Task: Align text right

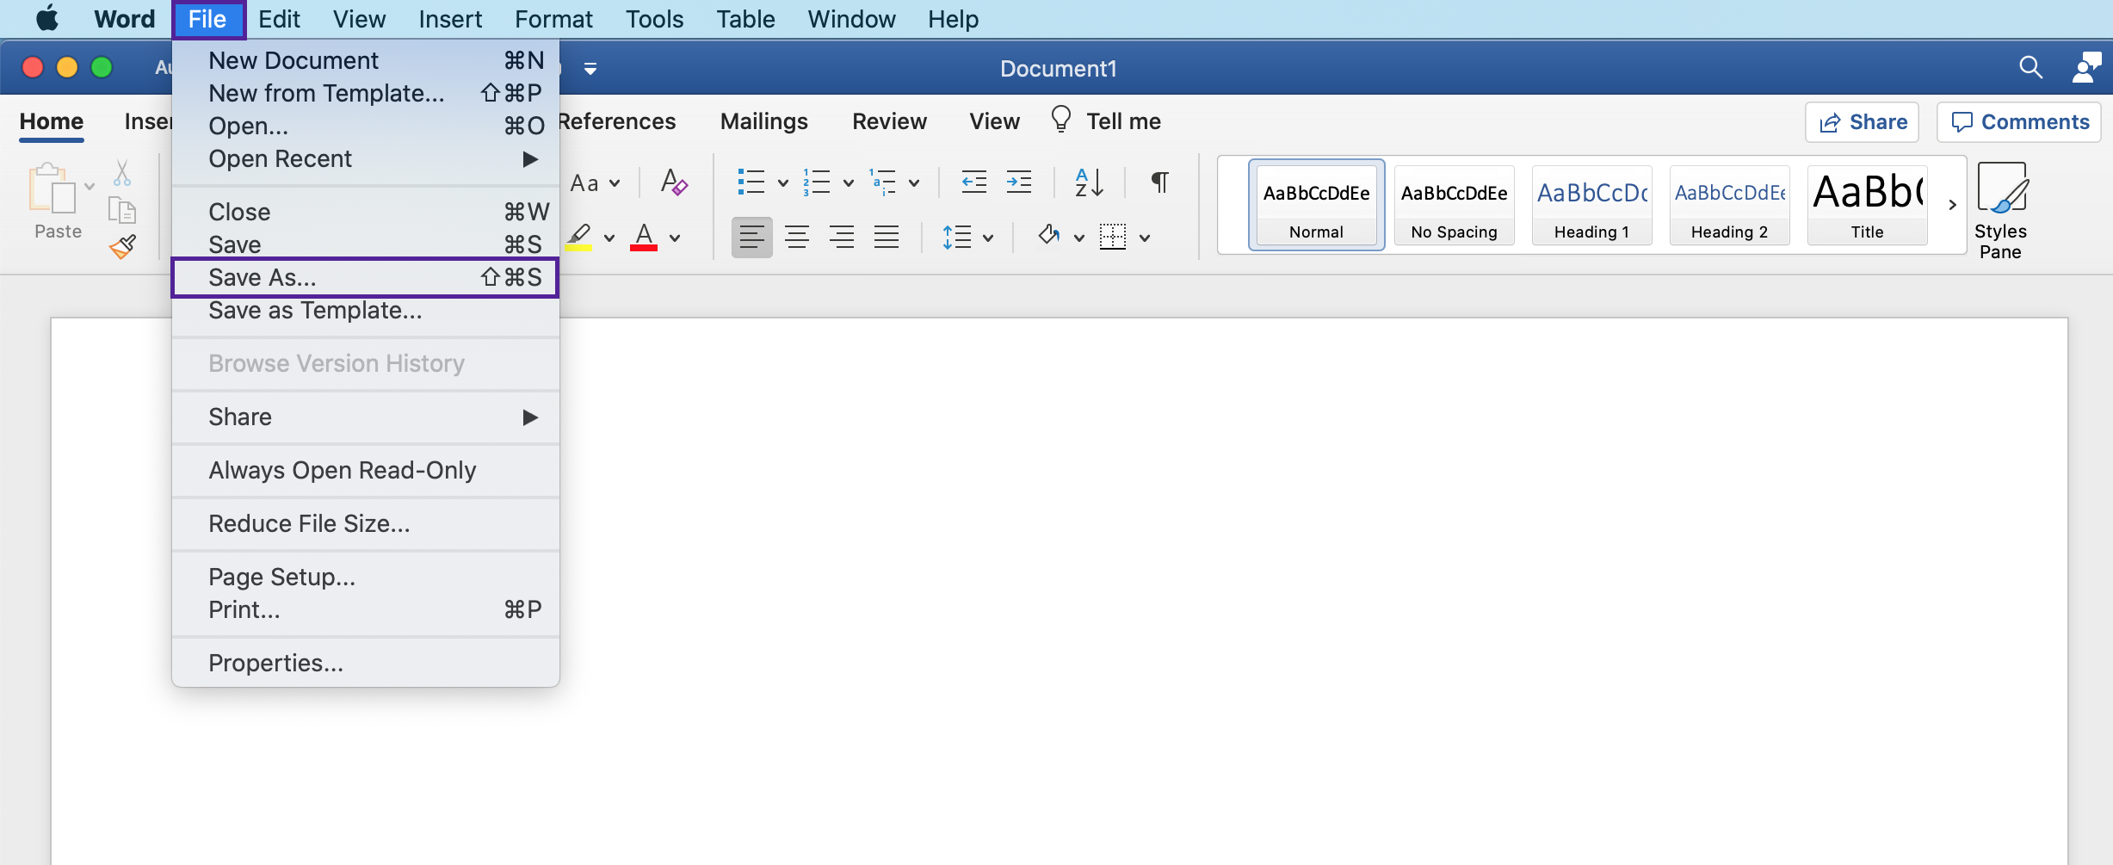Action: click(x=842, y=237)
